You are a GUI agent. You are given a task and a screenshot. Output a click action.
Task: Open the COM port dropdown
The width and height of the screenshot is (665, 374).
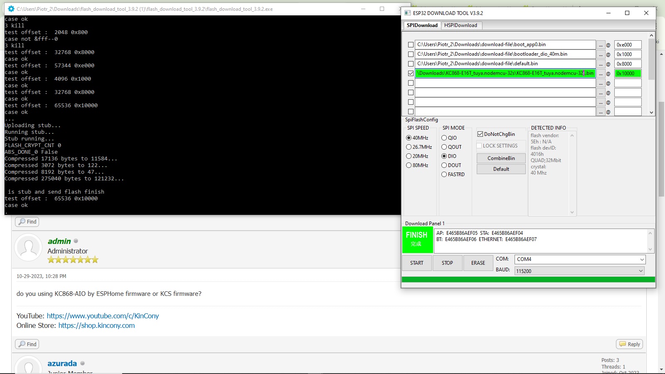[x=579, y=259]
